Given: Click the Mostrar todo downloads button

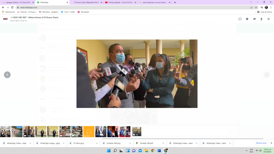Looking at the screenshot, I should 261,143.
